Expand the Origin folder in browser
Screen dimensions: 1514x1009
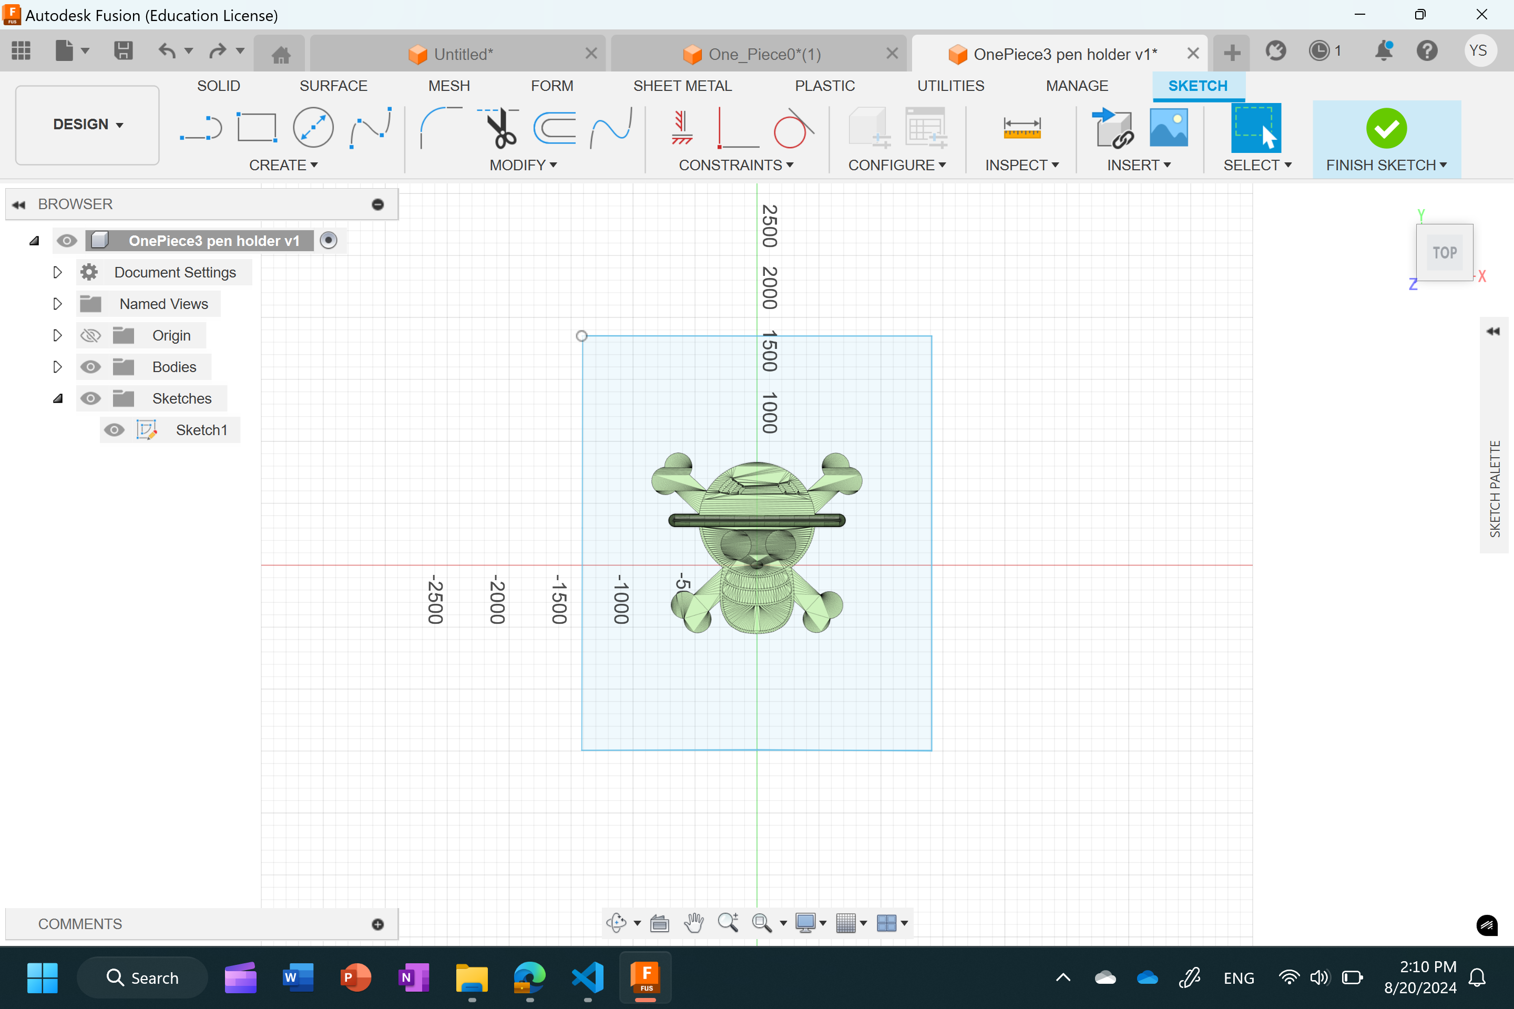[x=56, y=334]
